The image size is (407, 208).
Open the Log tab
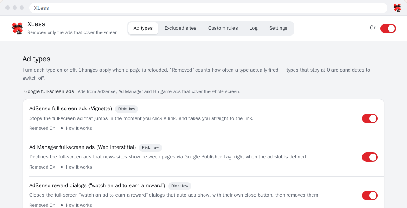[254, 28]
